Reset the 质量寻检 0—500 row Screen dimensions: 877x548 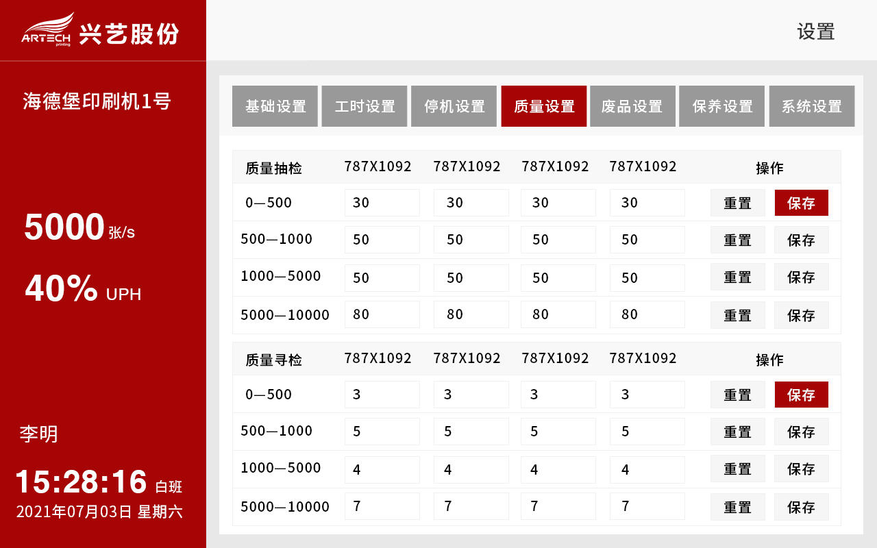[x=738, y=395]
